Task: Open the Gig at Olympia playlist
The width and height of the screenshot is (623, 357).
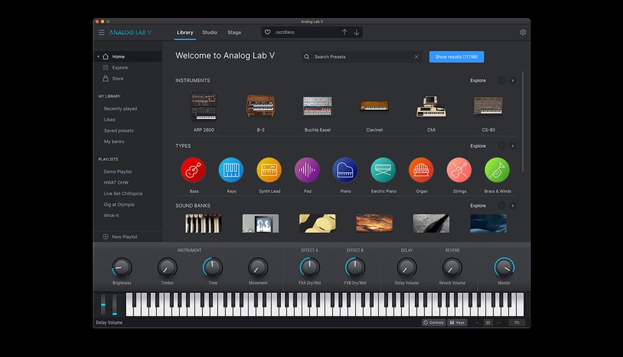Action: [119, 204]
